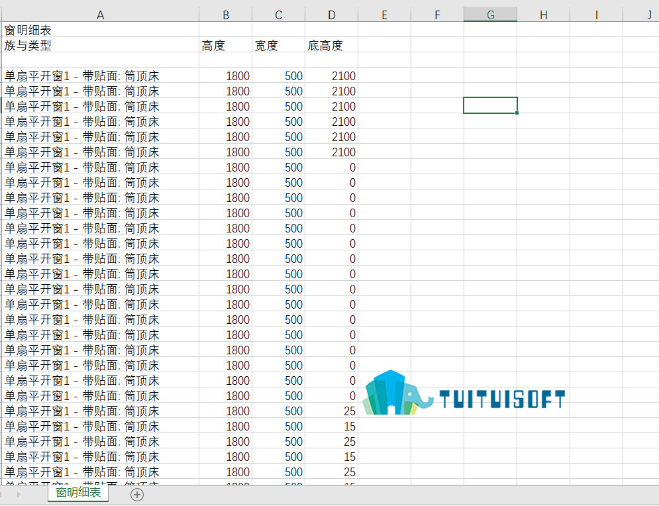Viewport: 659px width, 506px height.
Task: Select the 宽度 header cell
Action: (x=279, y=45)
